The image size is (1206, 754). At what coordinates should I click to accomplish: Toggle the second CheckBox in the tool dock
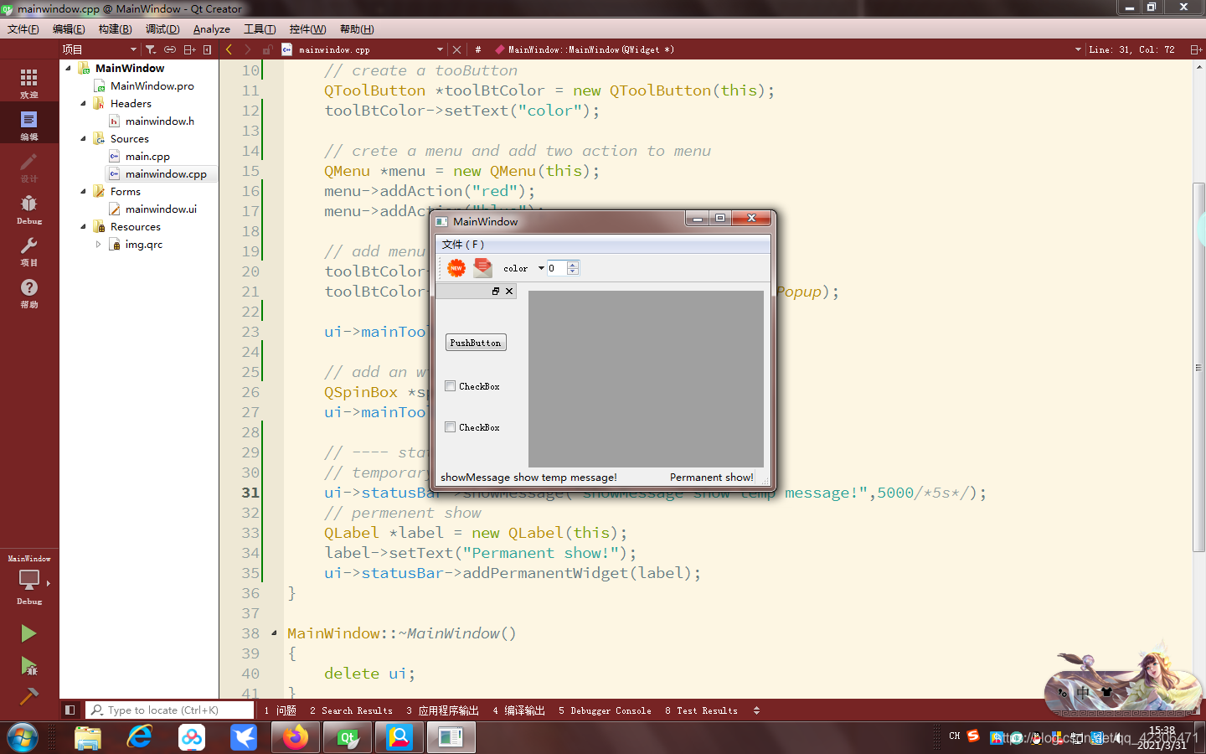tap(450, 427)
